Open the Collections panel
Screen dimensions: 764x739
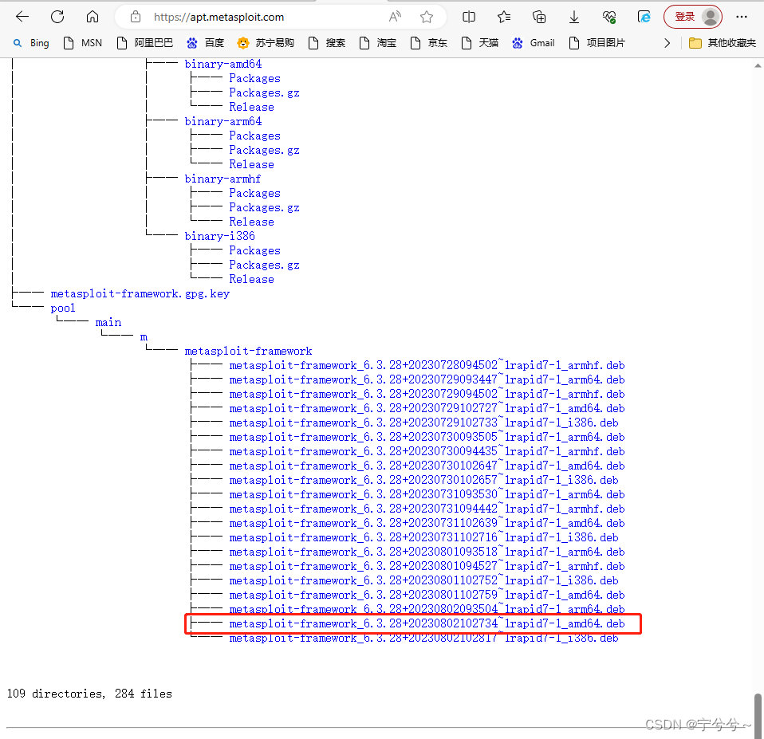click(539, 17)
